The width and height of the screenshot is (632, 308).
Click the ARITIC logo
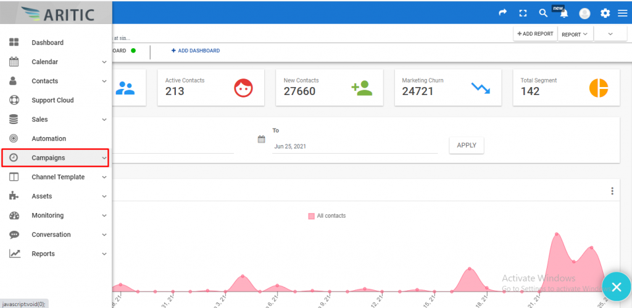pos(57,14)
